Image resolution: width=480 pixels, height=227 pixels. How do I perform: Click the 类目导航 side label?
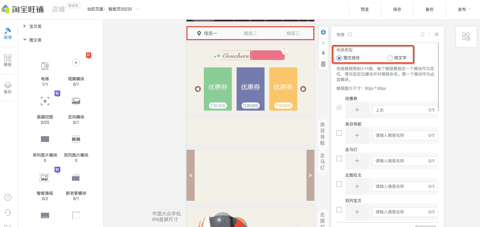tap(322, 134)
